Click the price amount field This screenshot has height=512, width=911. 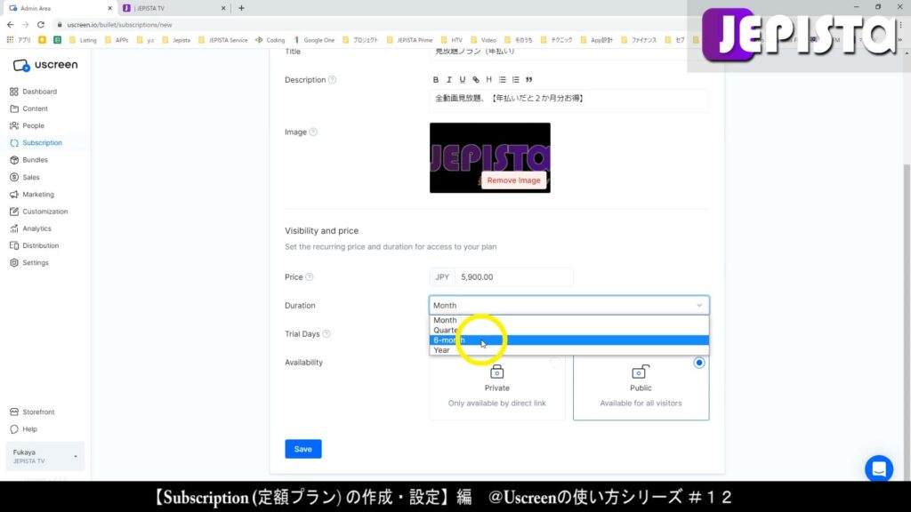click(513, 277)
